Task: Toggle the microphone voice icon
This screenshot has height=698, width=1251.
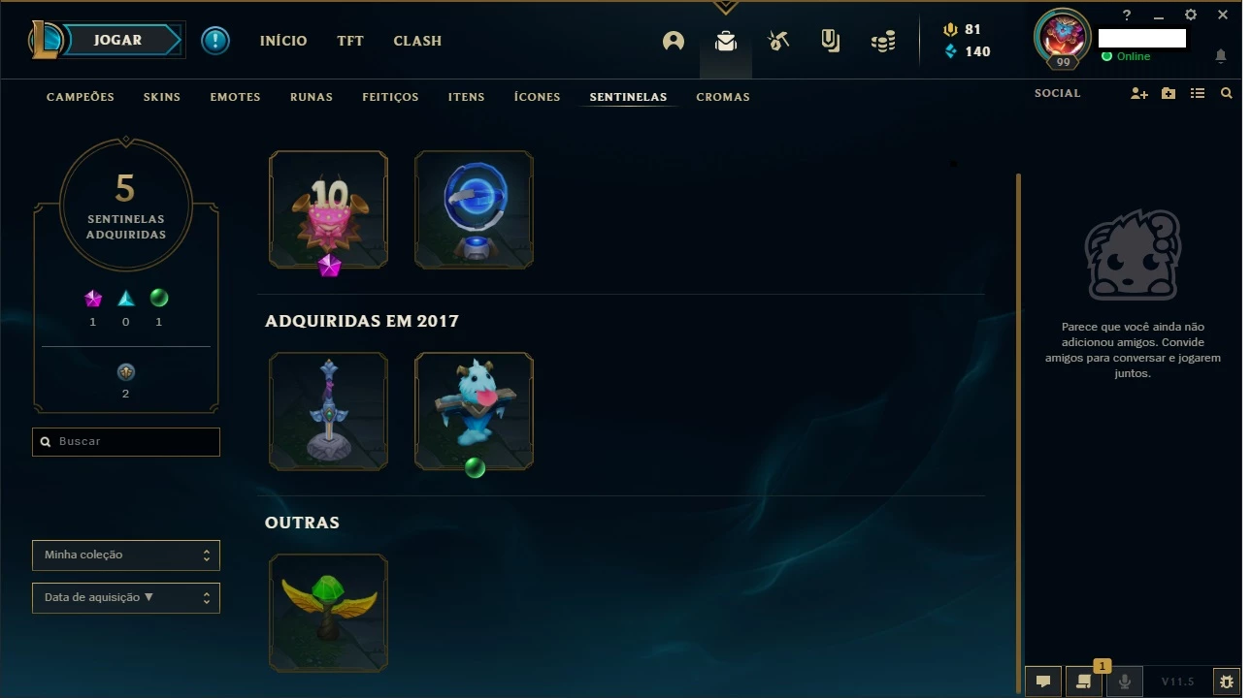Action: click(1125, 682)
